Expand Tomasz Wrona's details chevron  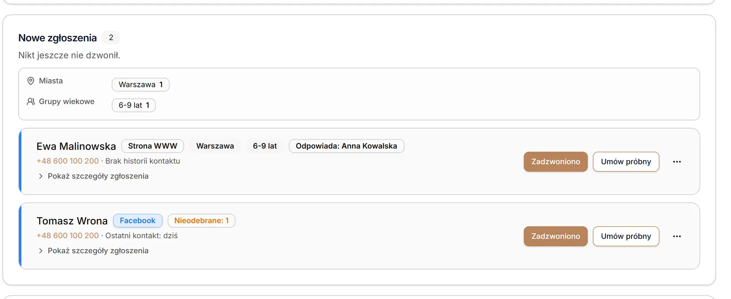41,251
